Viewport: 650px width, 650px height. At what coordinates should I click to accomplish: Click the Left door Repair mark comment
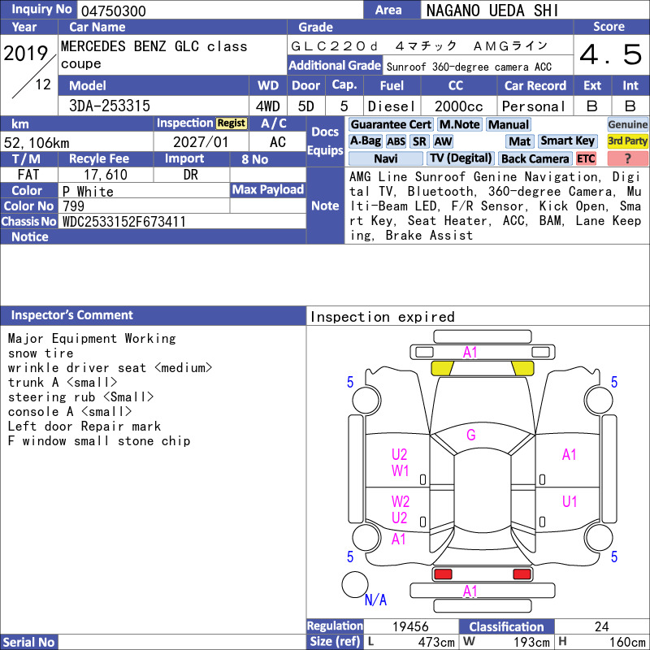click(84, 426)
